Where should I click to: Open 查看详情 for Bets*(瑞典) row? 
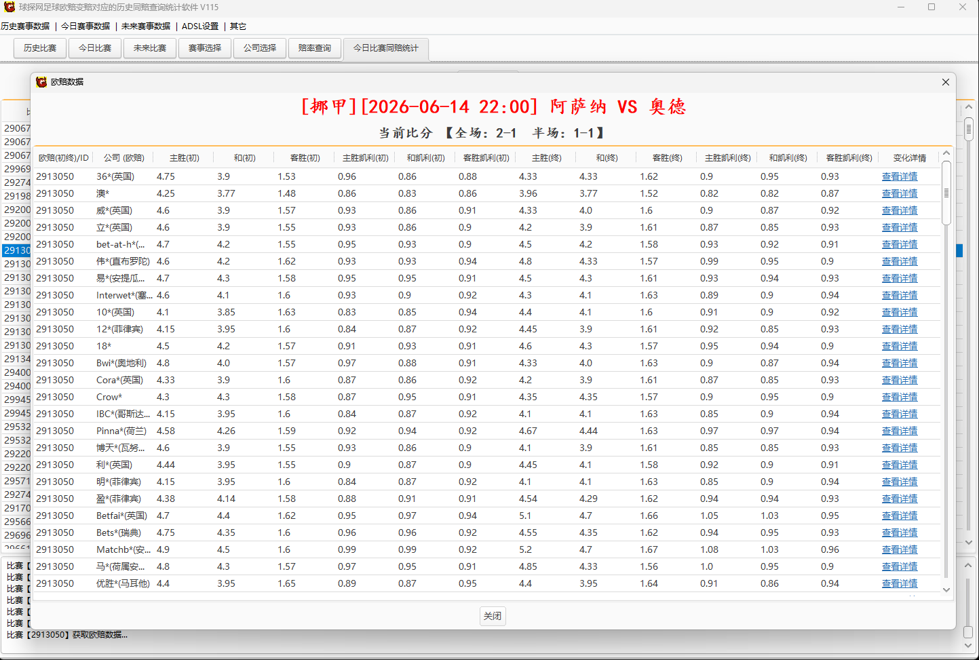click(x=900, y=532)
